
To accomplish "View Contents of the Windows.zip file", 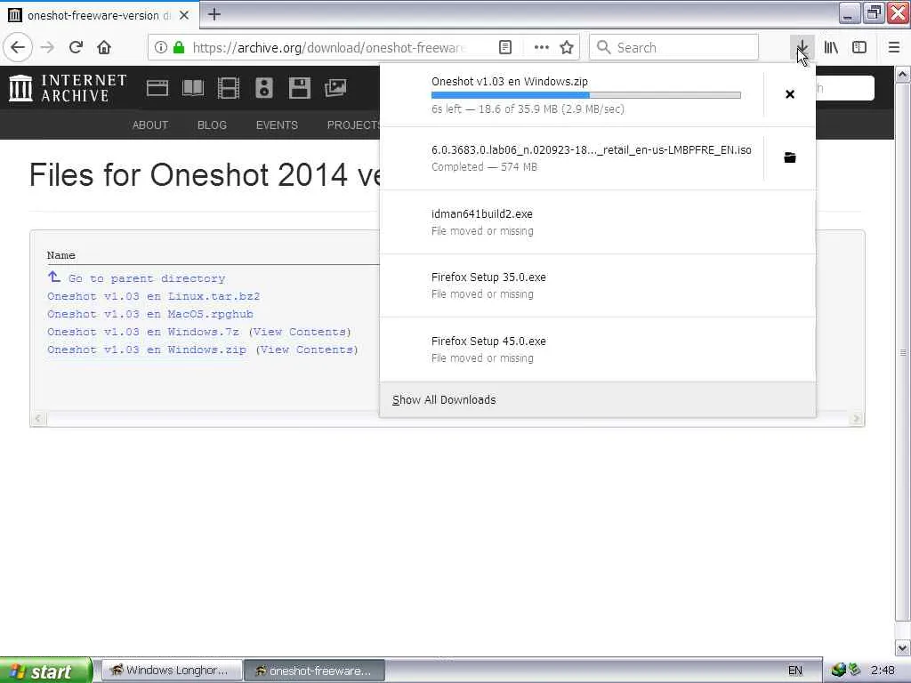I will [307, 350].
